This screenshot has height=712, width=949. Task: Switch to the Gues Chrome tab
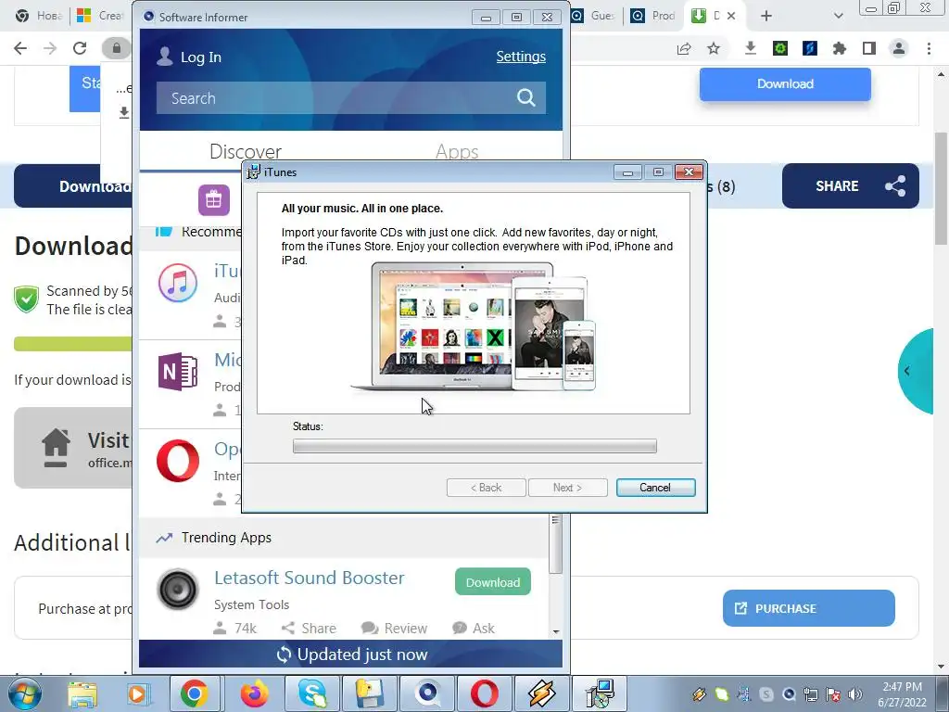pos(594,16)
